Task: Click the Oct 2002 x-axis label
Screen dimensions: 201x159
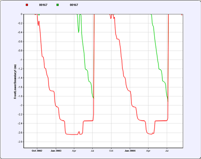Action: point(37,151)
